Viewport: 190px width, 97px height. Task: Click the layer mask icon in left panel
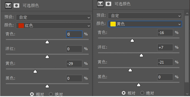click(x=16, y=5)
